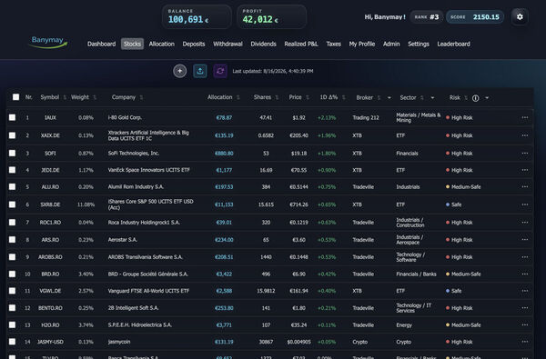Screen dimensions: 546x359
Task: Click the blue upload/export icon
Action: pos(200,71)
